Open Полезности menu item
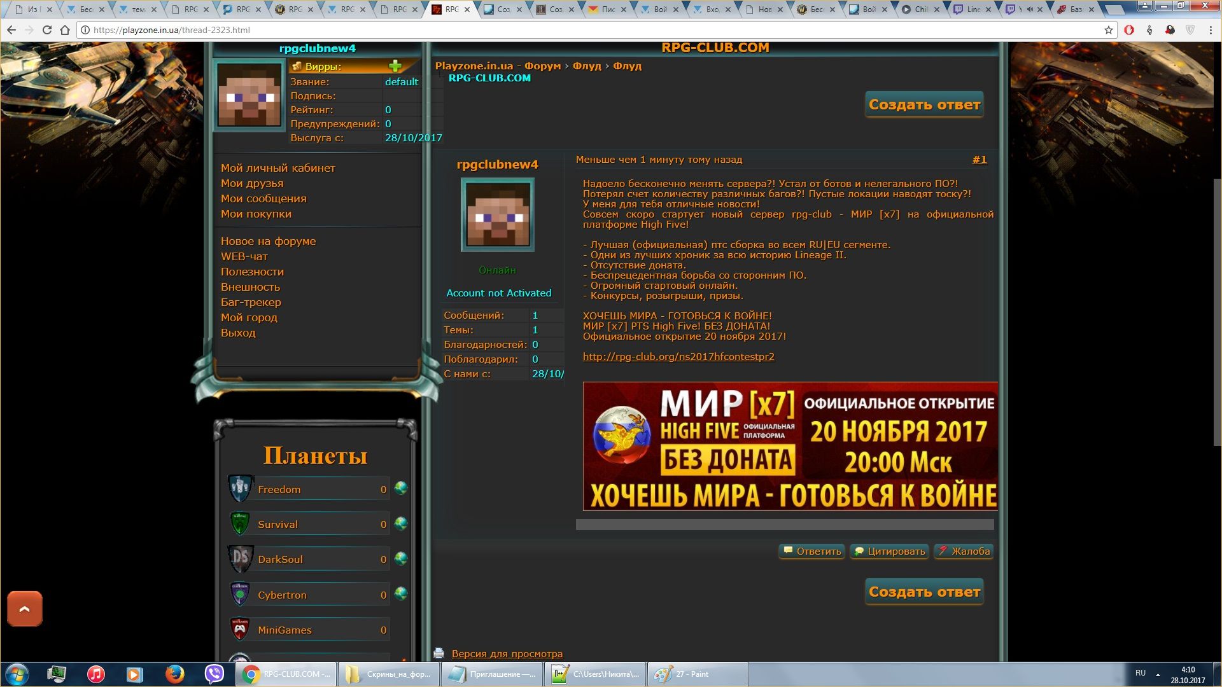Screen dimensions: 1222x687 tap(252, 272)
